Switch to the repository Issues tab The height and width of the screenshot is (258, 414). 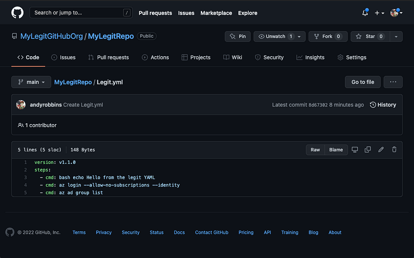tap(63, 57)
